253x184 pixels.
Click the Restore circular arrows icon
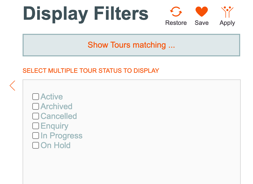176,12
